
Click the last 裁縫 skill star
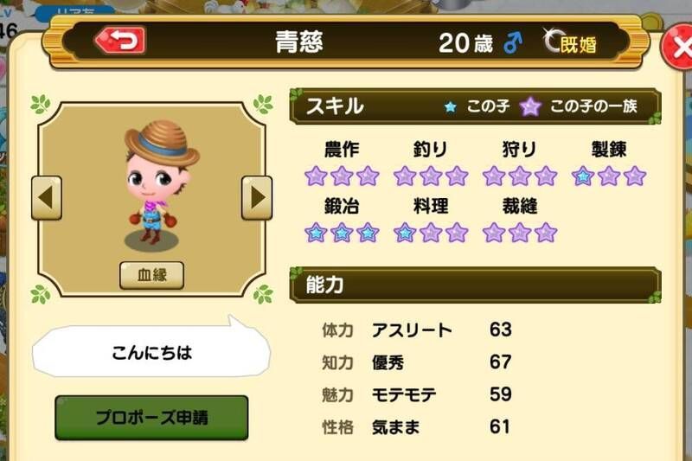(546, 233)
